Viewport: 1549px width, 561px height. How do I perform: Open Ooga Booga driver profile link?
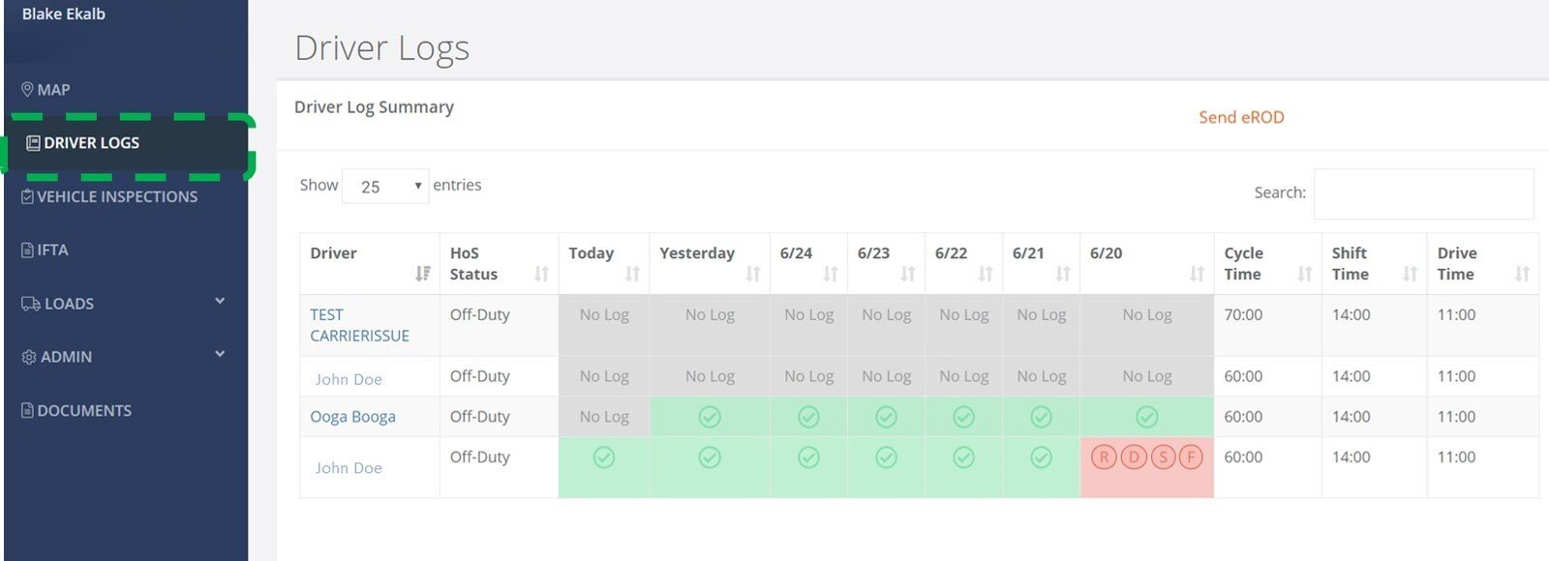point(352,417)
